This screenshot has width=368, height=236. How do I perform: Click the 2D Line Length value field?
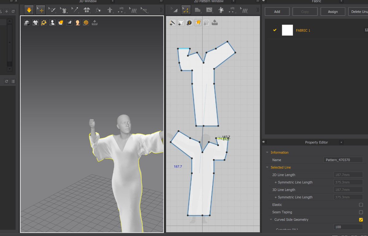tap(348, 175)
